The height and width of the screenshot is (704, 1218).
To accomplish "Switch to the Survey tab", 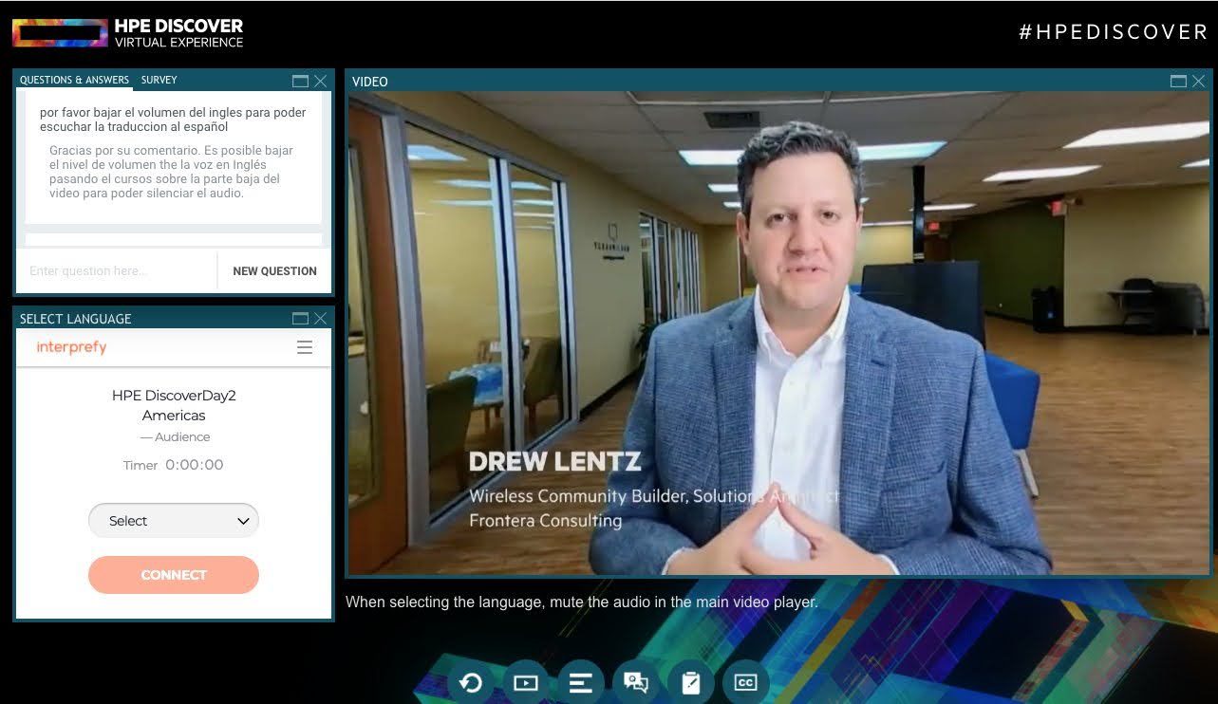I will point(159,81).
